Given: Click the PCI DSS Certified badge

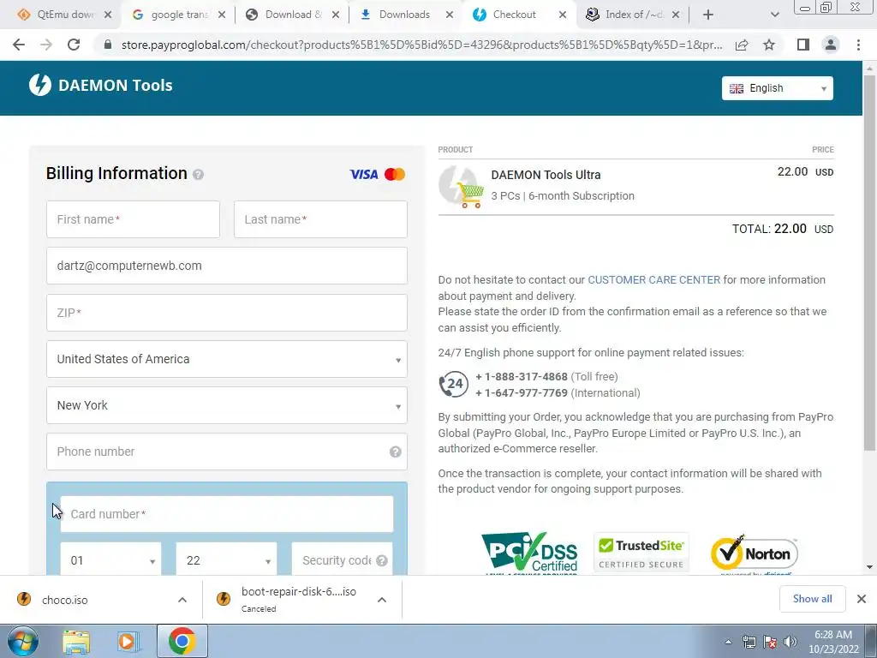Looking at the screenshot, I should [529, 553].
